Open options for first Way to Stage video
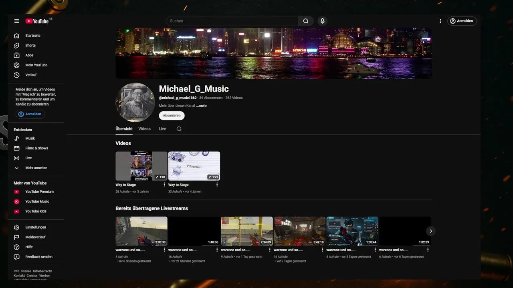The width and height of the screenshot is (513, 288). click(164, 185)
